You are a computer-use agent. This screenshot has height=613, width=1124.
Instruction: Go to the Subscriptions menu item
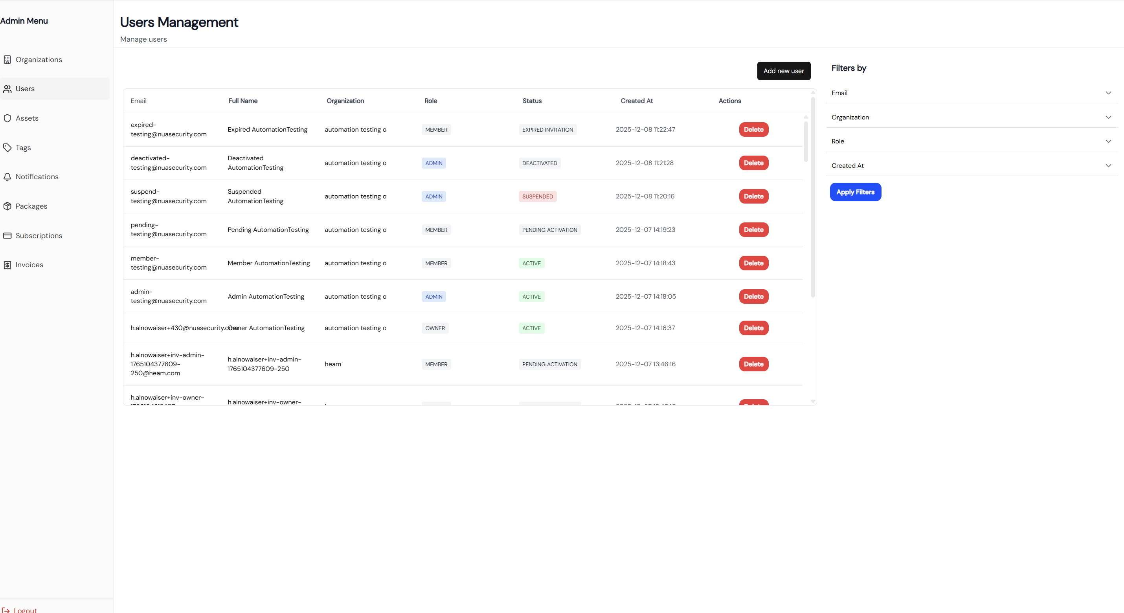[x=39, y=236]
